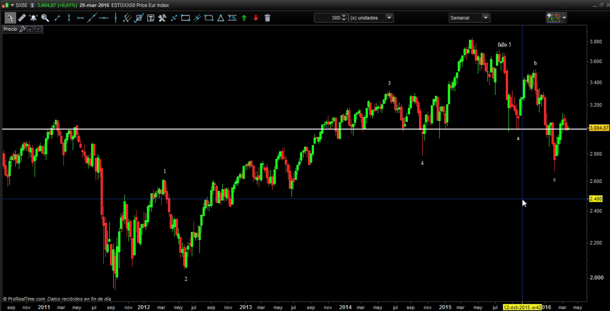Viewport: 610px width, 311px height.
Task: Click the trash bin delete icon
Action: click(268, 18)
